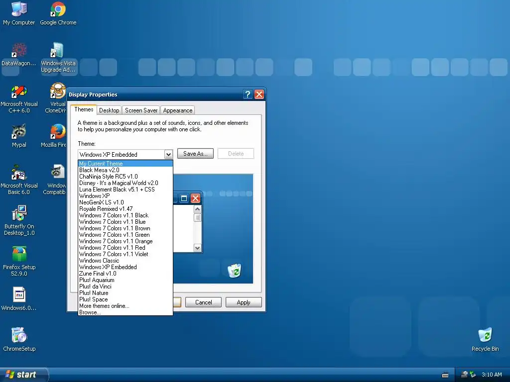The width and height of the screenshot is (510, 382).
Task: Collapse the Theme dropdown via its arrow
Action: (x=168, y=154)
